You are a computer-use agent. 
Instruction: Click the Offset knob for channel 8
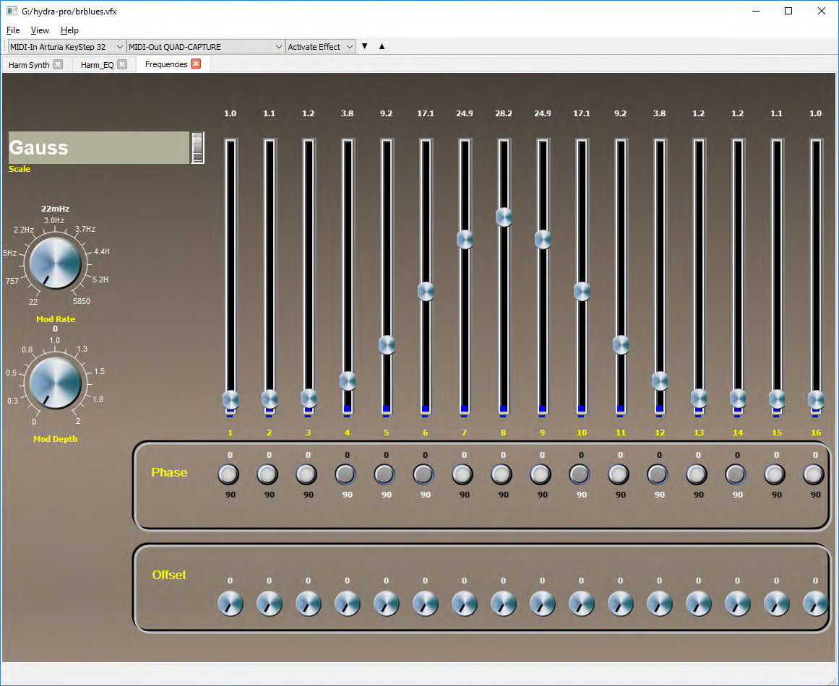[504, 604]
